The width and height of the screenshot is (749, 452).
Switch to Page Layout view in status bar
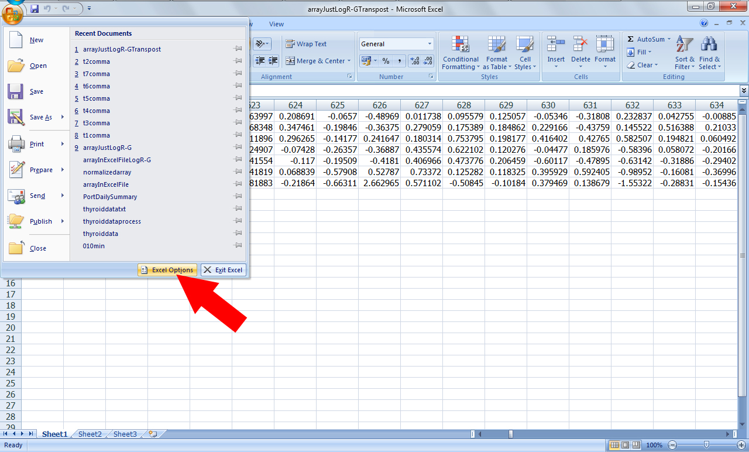point(626,445)
